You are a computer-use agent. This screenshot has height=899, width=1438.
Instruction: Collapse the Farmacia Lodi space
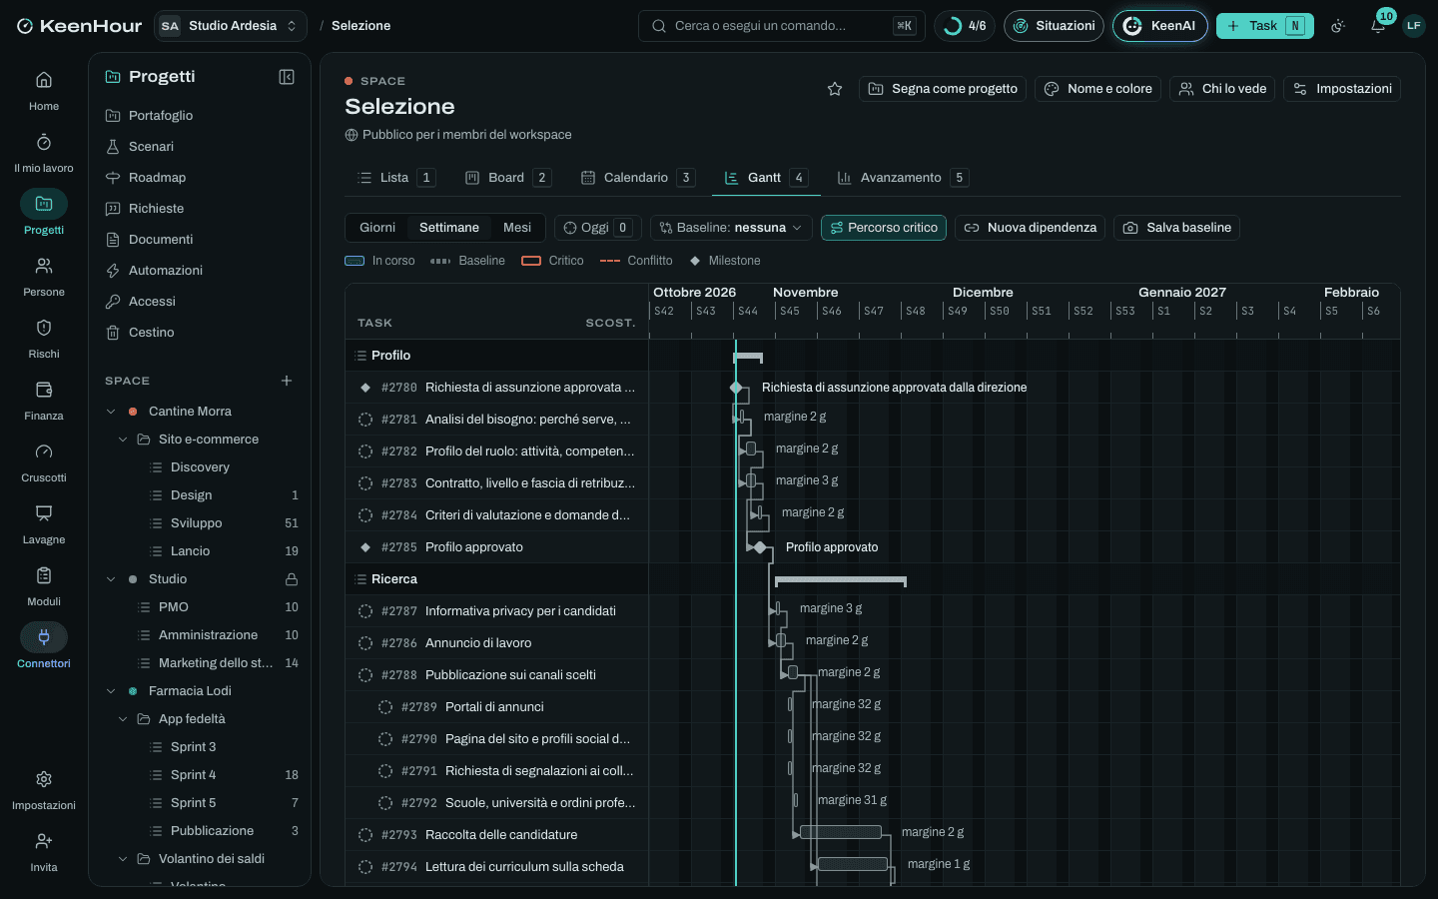pyautogui.click(x=111, y=691)
